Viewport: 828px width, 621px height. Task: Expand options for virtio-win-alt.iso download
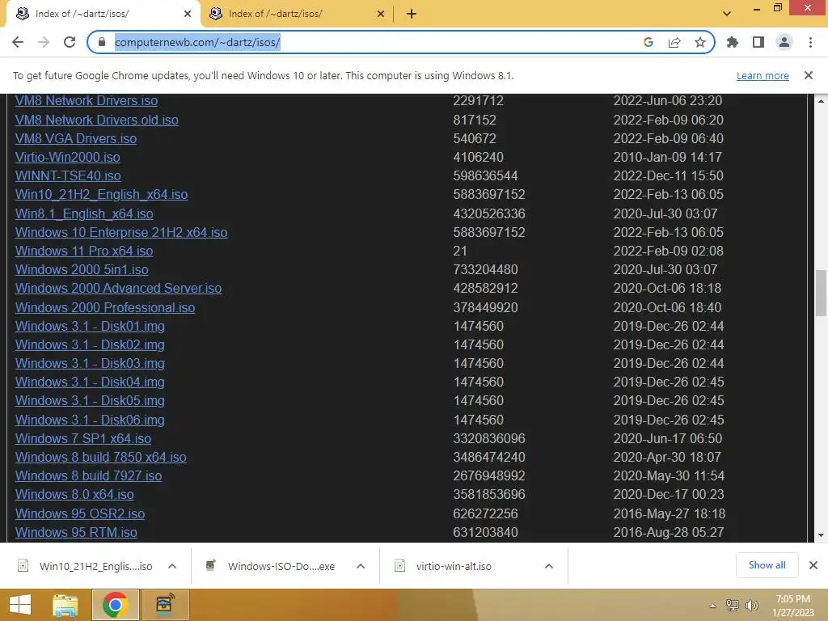click(549, 566)
